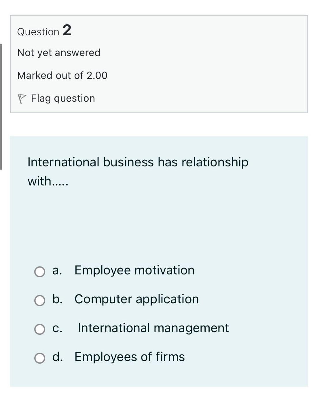This screenshot has height=394, width=311.
Task: Select the International management answer
Action: pyautogui.click(x=153, y=328)
